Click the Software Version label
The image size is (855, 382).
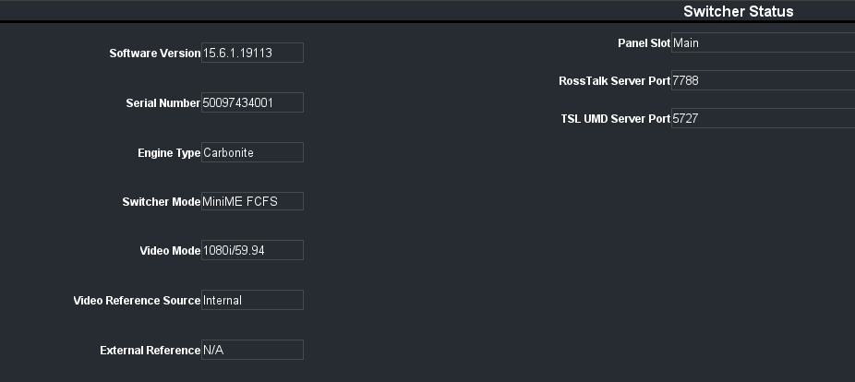pos(154,54)
